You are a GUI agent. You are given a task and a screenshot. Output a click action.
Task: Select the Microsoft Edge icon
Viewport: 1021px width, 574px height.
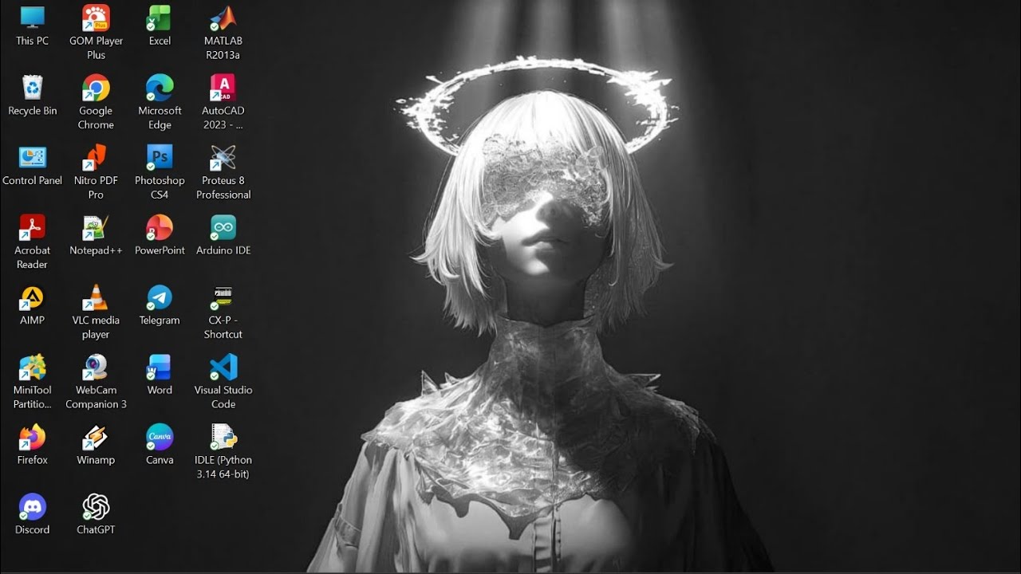pyautogui.click(x=160, y=88)
